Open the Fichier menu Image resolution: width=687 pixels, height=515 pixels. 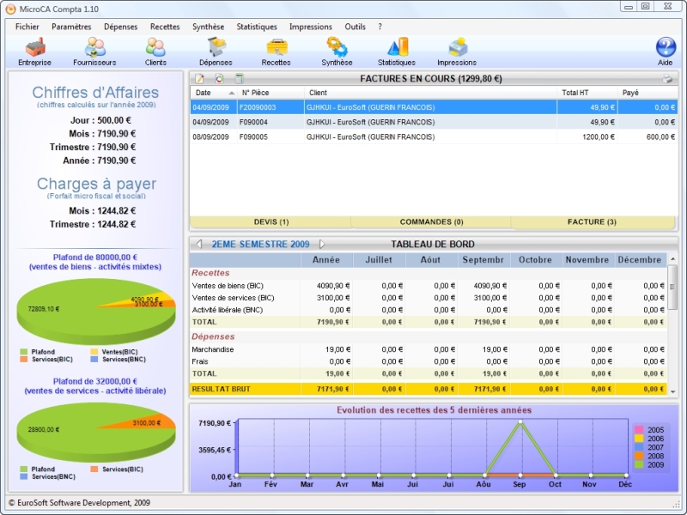tap(27, 27)
